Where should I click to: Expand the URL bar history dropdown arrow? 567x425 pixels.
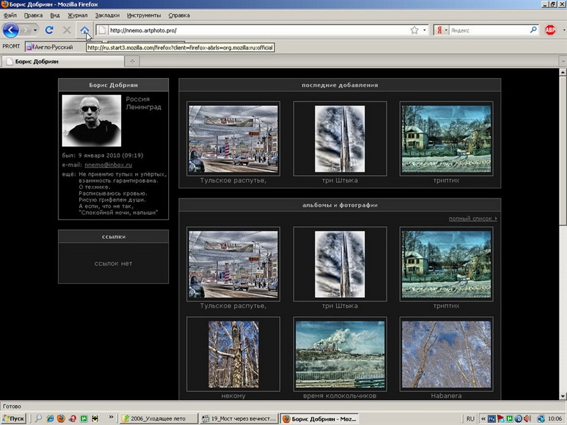click(x=425, y=30)
